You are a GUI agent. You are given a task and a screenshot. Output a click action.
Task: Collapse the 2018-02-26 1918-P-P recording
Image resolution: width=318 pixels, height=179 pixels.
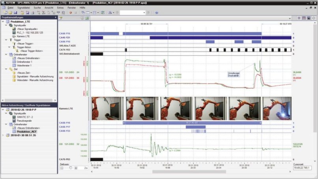pyautogui.click(x=3, y=110)
